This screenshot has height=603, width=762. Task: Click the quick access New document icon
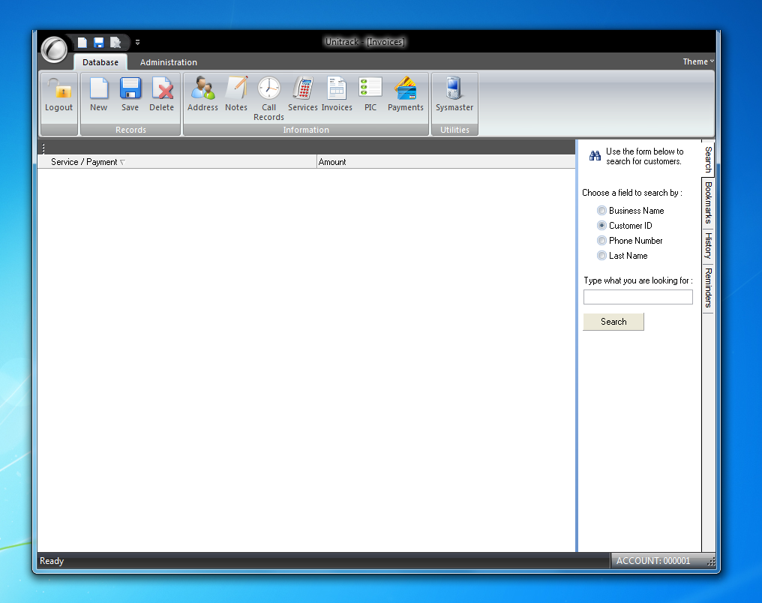tap(82, 43)
